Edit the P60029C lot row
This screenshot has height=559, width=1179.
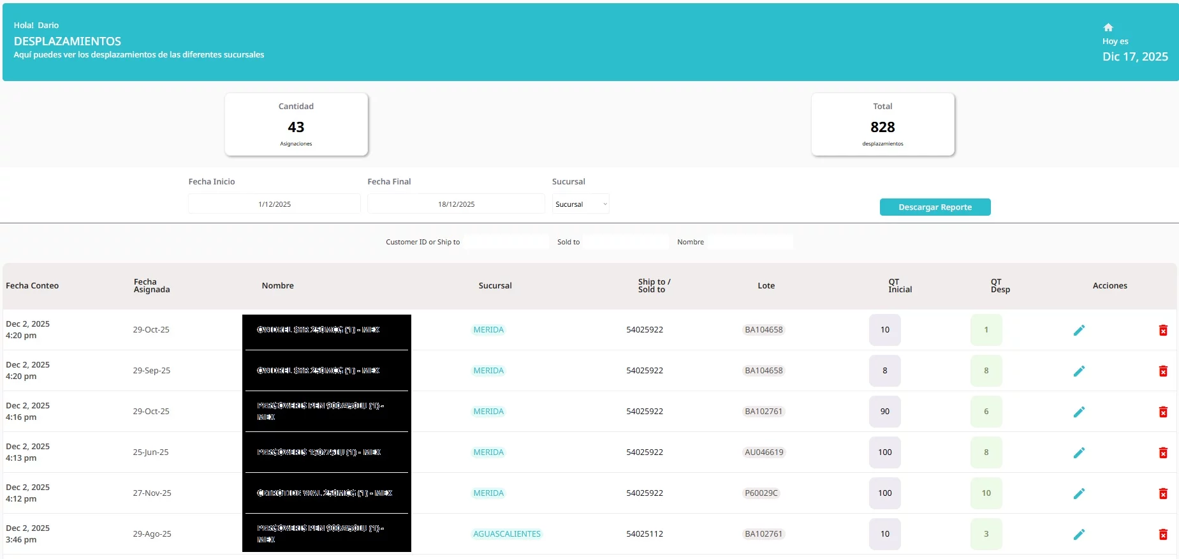coord(1079,493)
